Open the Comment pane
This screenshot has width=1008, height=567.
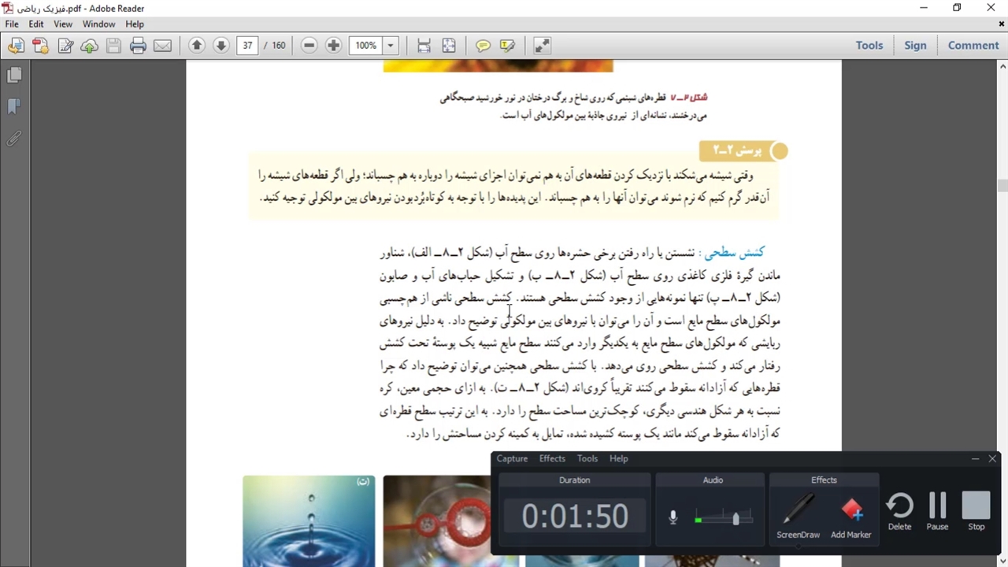click(x=973, y=46)
